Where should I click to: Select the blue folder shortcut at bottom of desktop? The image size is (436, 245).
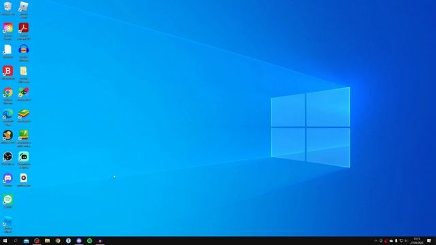(x=7, y=221)
